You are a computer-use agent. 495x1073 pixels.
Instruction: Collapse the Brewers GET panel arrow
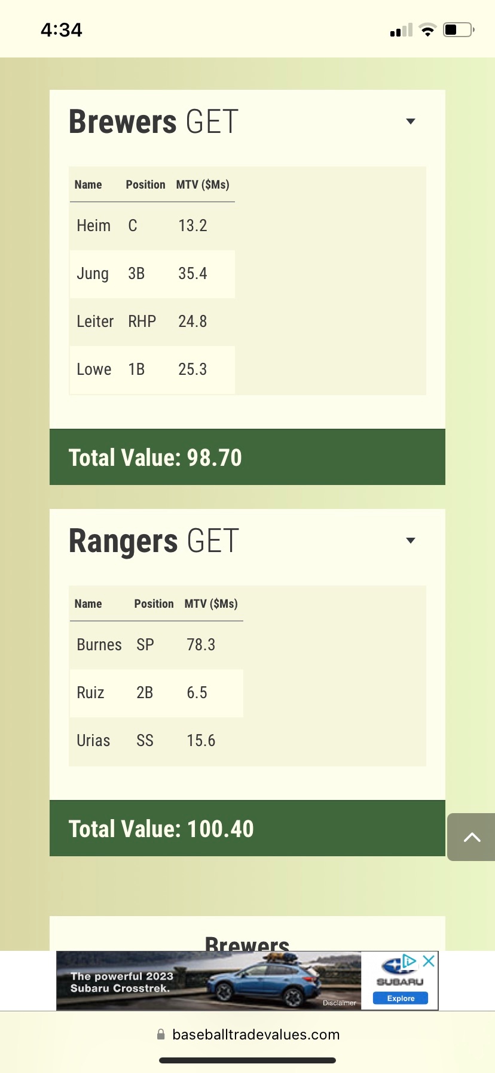coord(411,122)
